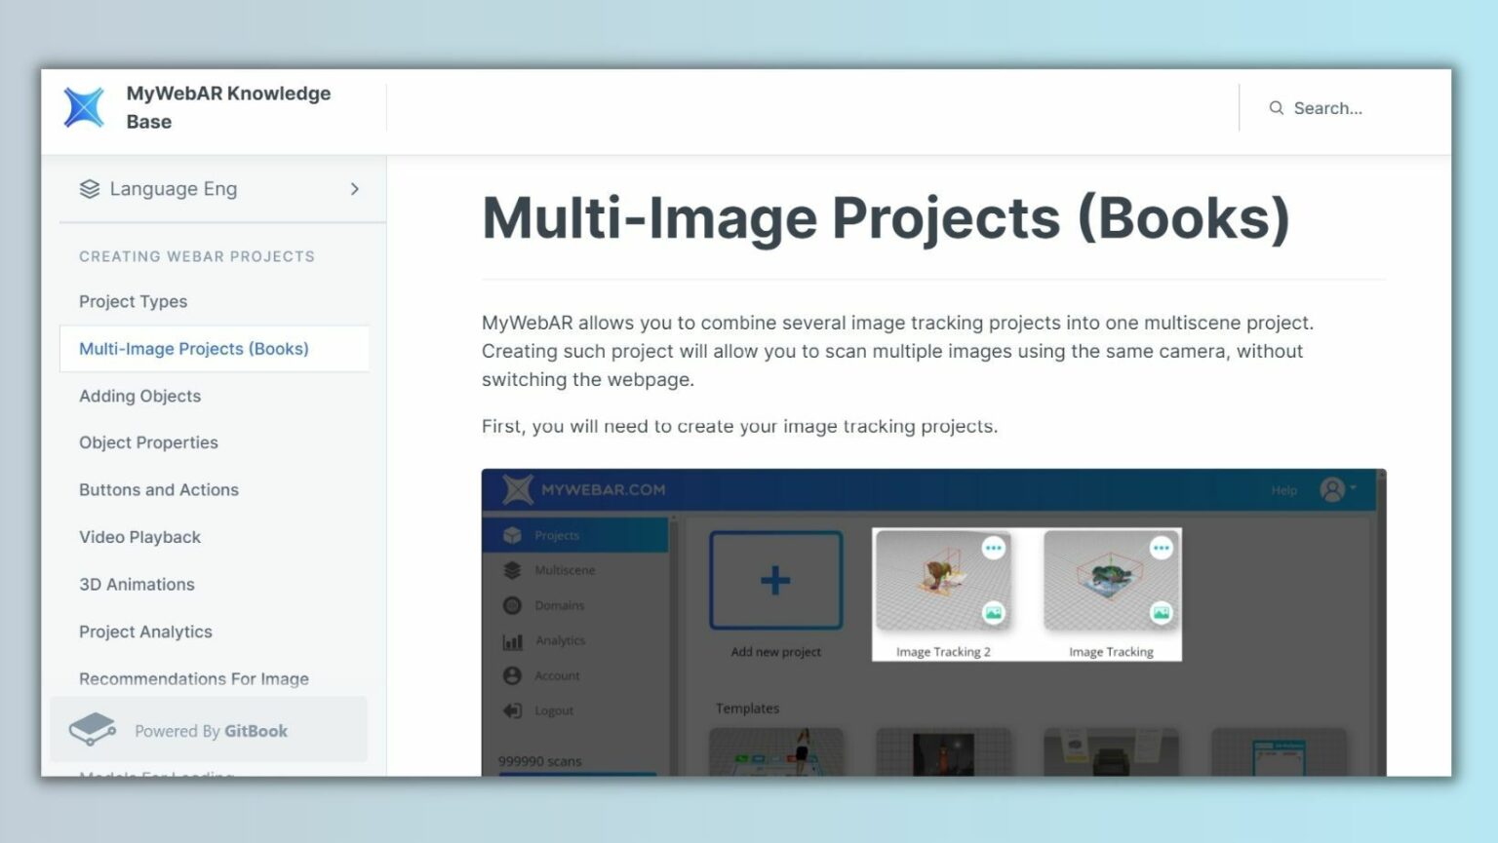Click the search magnifier icon
The width and height of the screenshot is (1498, 843).
(x=1276, y=108)
